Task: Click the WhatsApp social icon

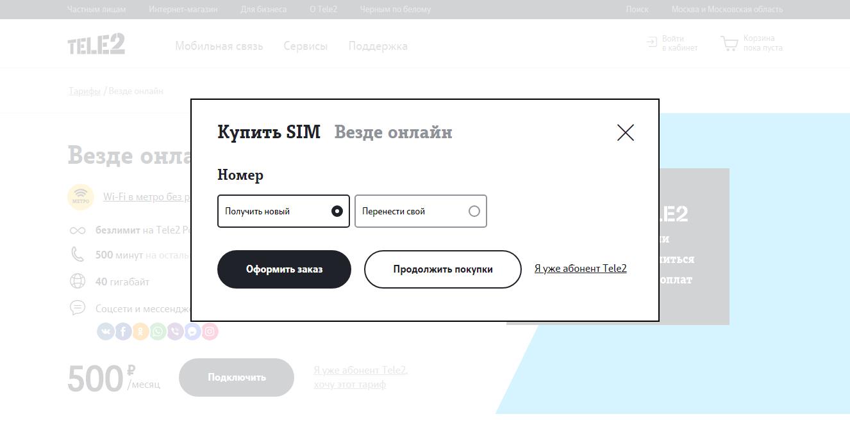Action: pos(158,331)
